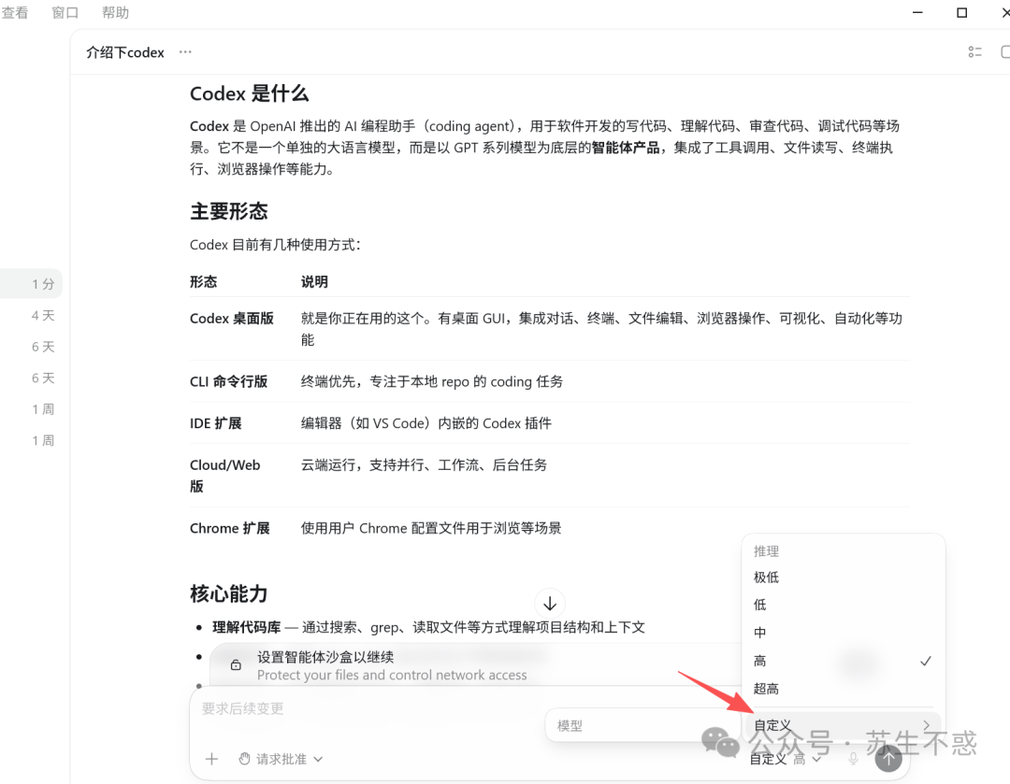1010x784 pixels.
Task: Open the task list icon at top right
Action: click(974, 52)
